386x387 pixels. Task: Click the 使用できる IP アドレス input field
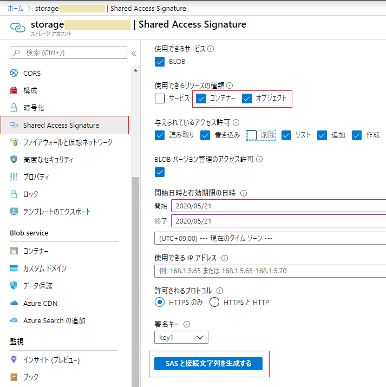pos(270,271)
